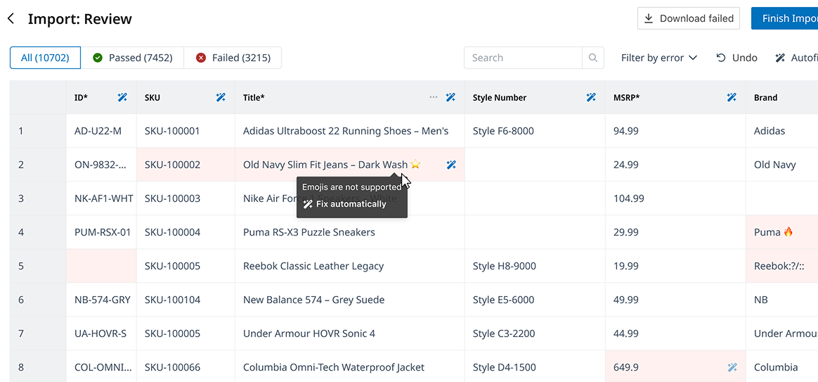Select the Columbia Omni-Tech Waterproof Jacket cell
Image resolution: width=818 pixels, height=382 pixels.
pyautogui.click(x=349, y=367)
